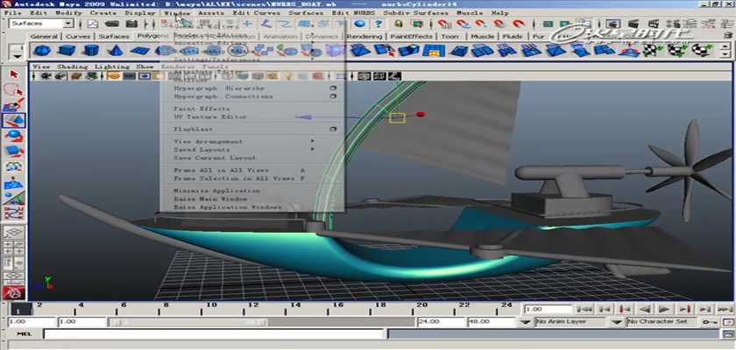Viewport: 736px width, 350px height.
Task: Toggle Make Live magnet icon
Action: (518, 24)
